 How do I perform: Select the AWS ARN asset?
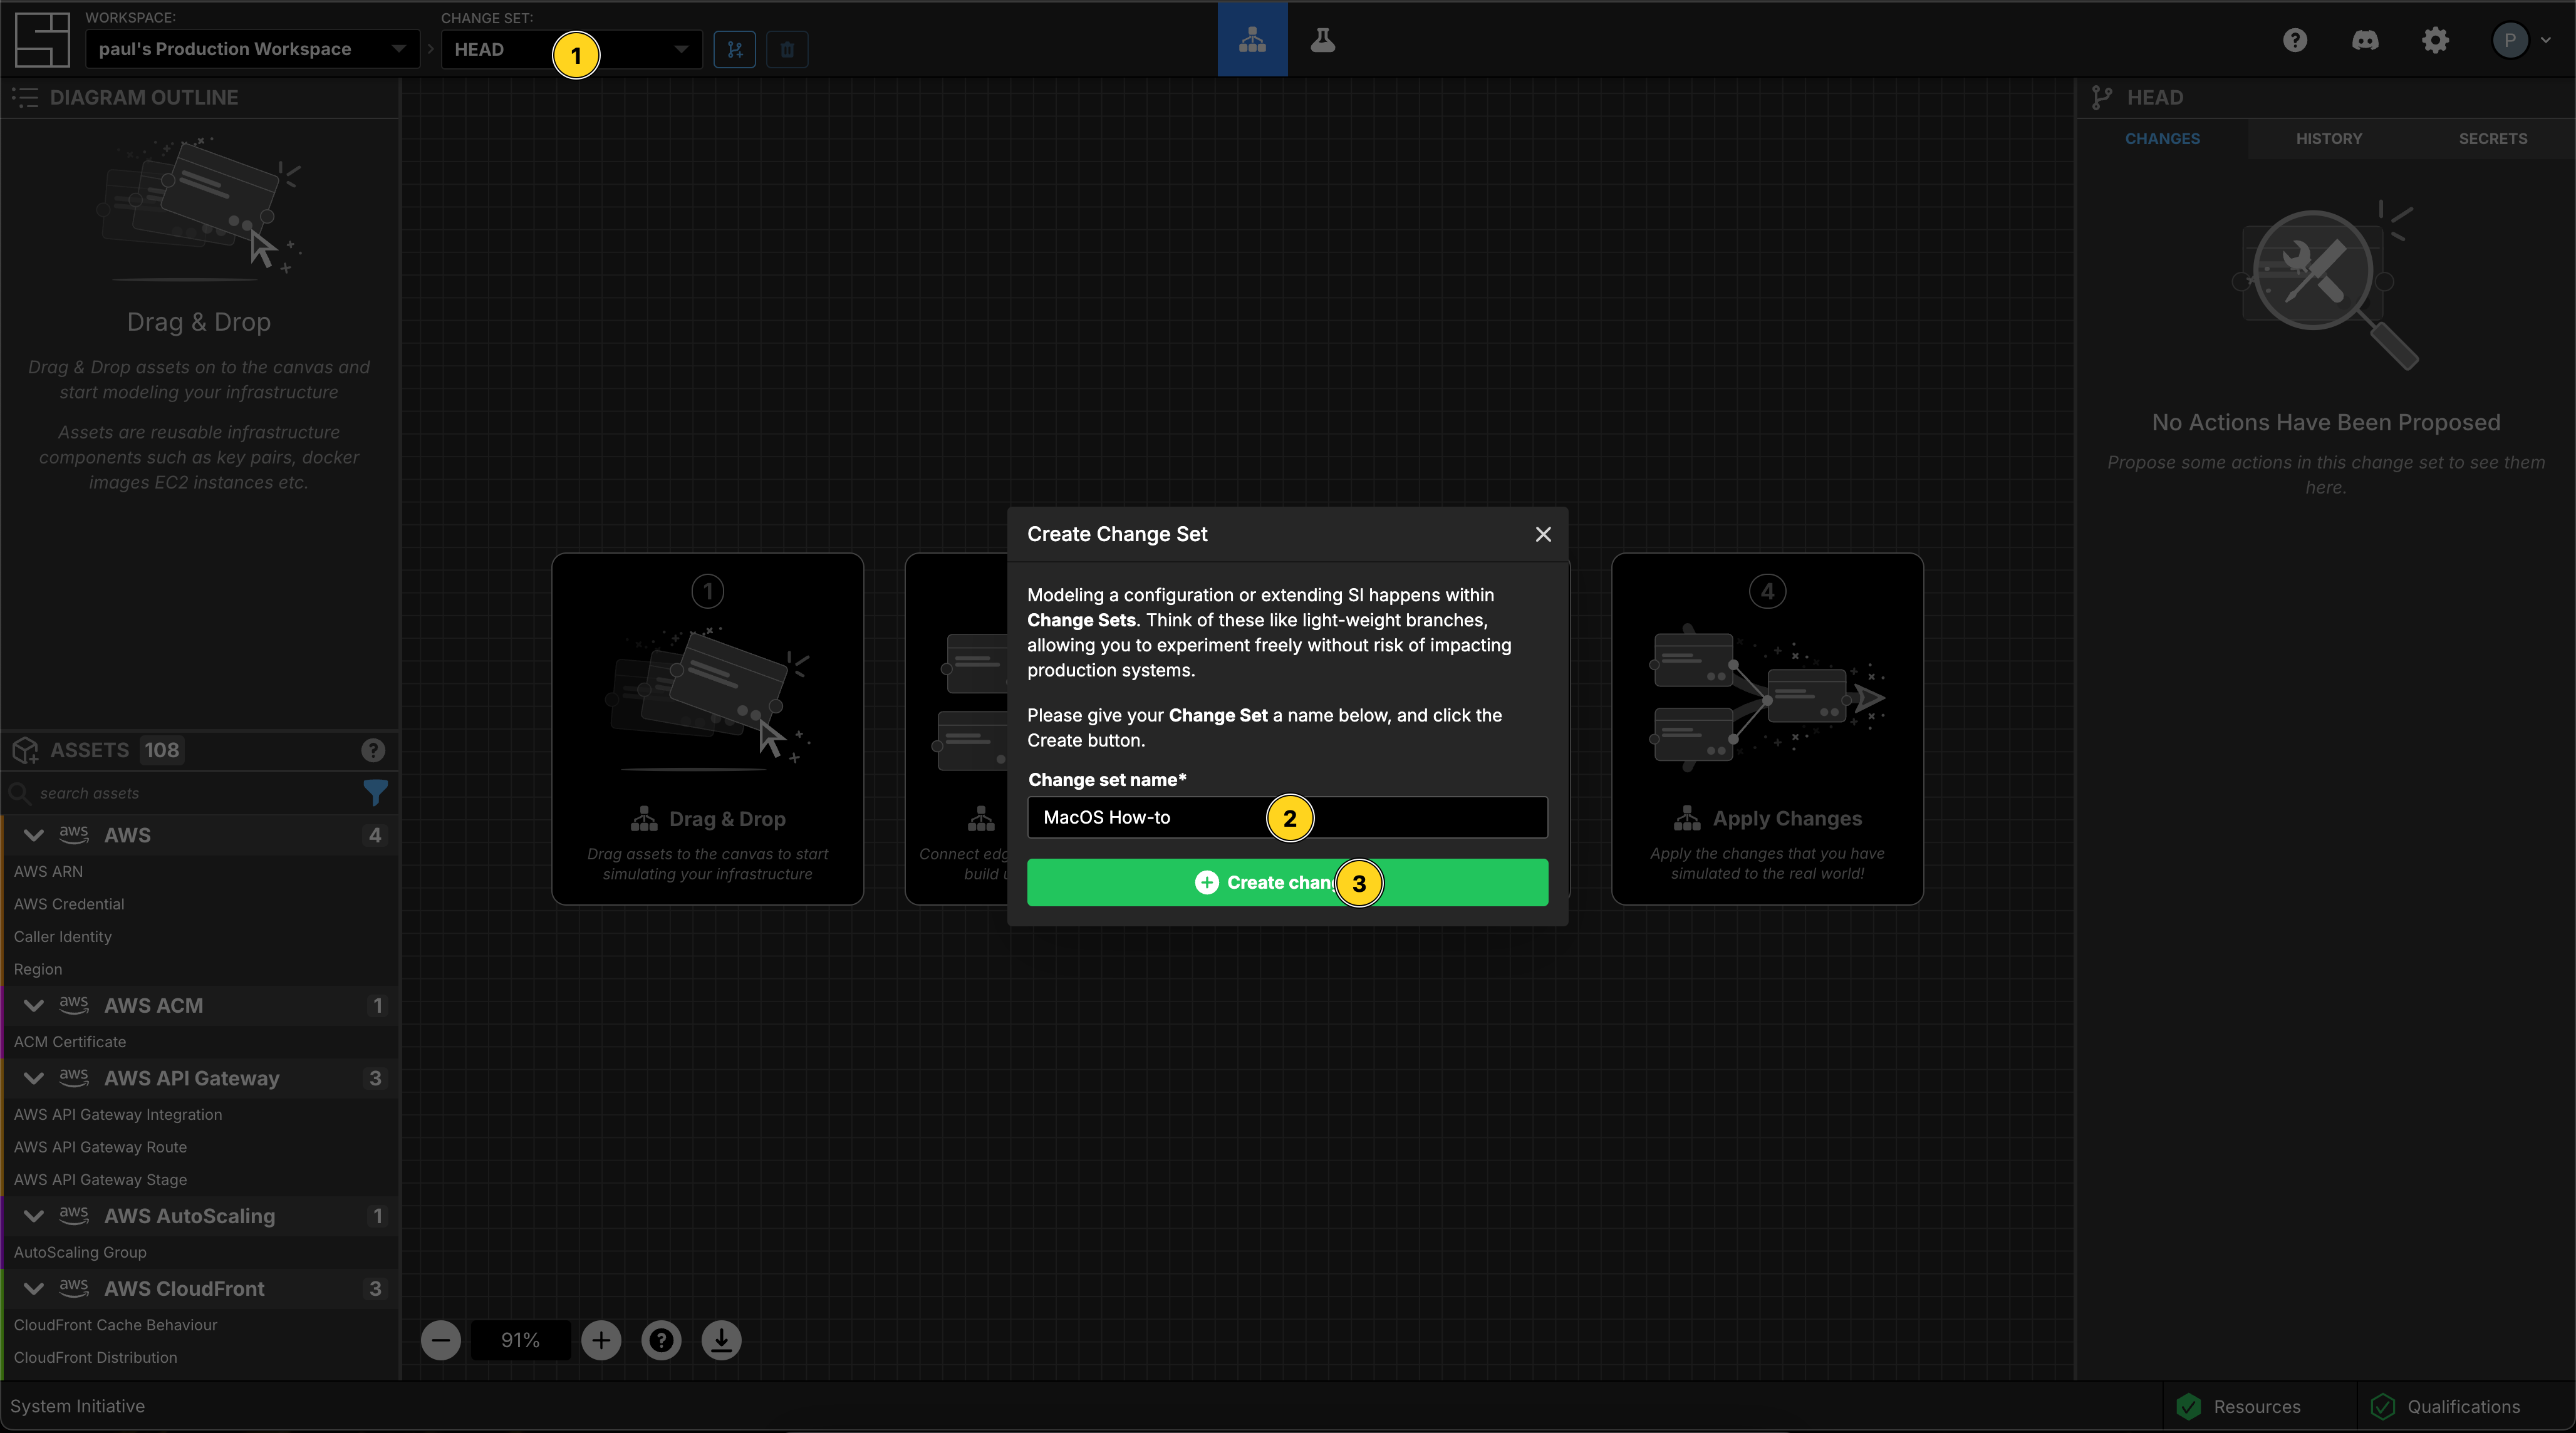200,871
